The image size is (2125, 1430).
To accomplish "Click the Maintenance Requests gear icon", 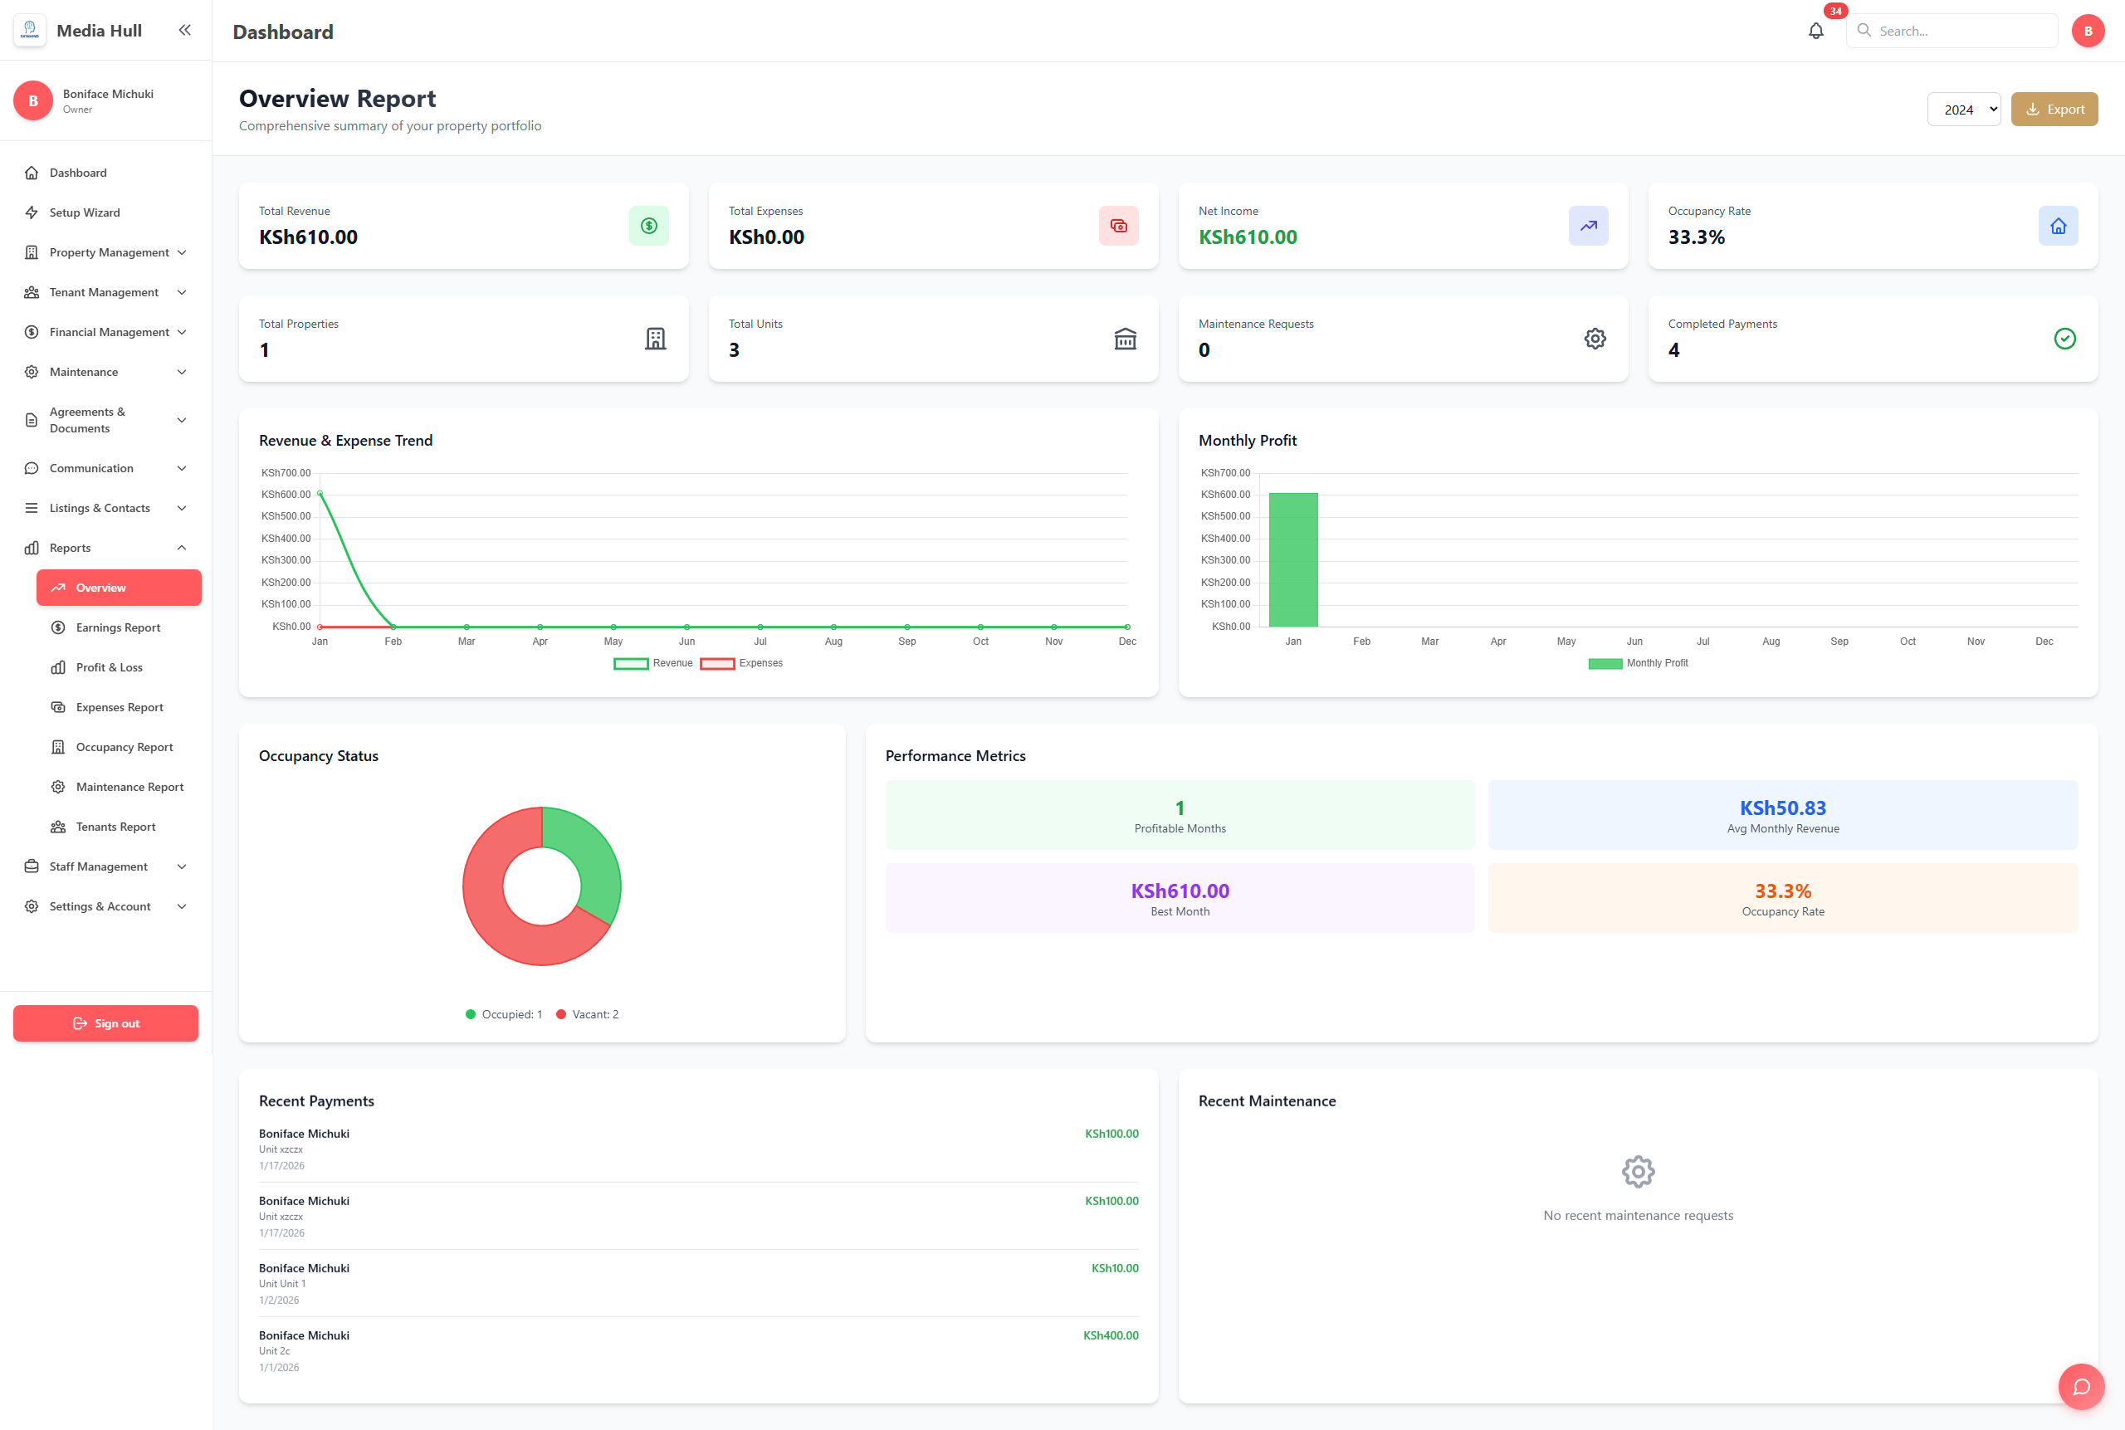I will 1595,339.
